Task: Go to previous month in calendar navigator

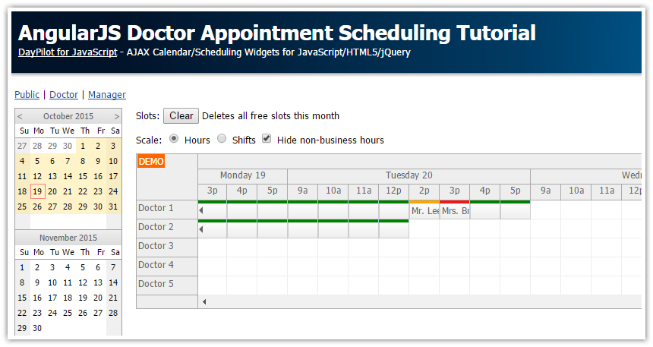Action: pyautogui.click(x=21, y=116)
